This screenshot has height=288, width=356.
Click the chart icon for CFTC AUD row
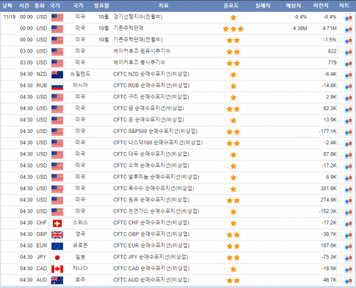(x=348, y=280)
